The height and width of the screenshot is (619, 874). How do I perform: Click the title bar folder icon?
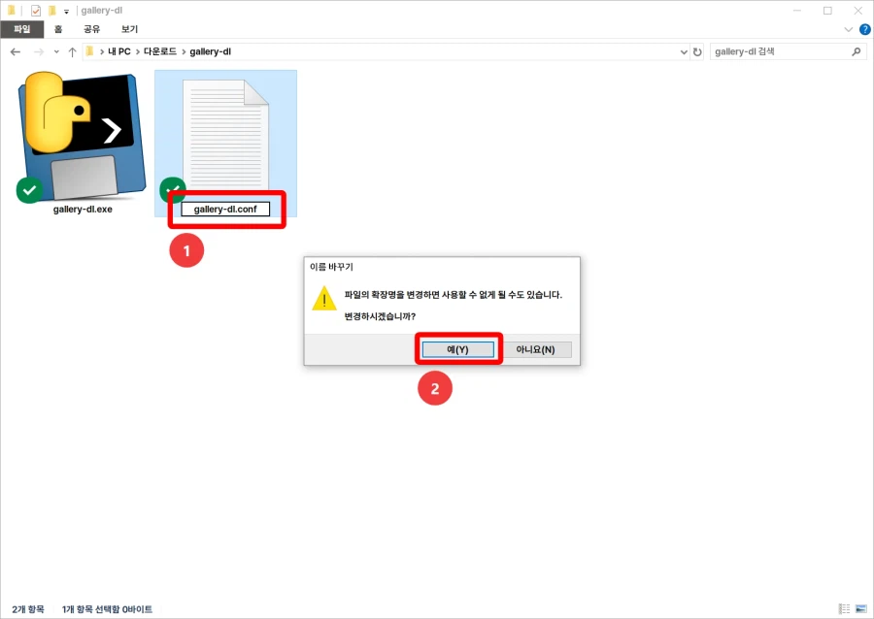coord(11,11)
